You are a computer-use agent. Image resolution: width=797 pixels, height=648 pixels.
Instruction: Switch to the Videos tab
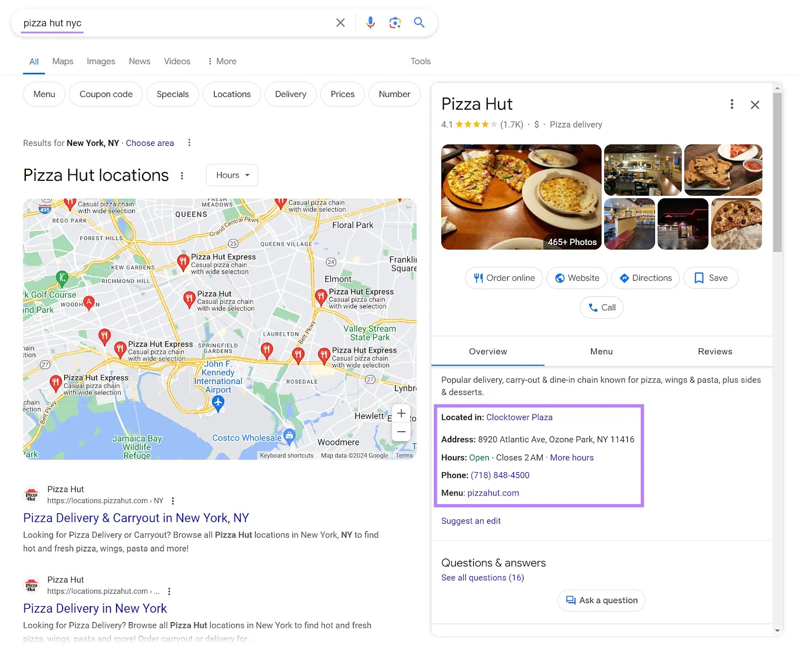tap(177, 61)
